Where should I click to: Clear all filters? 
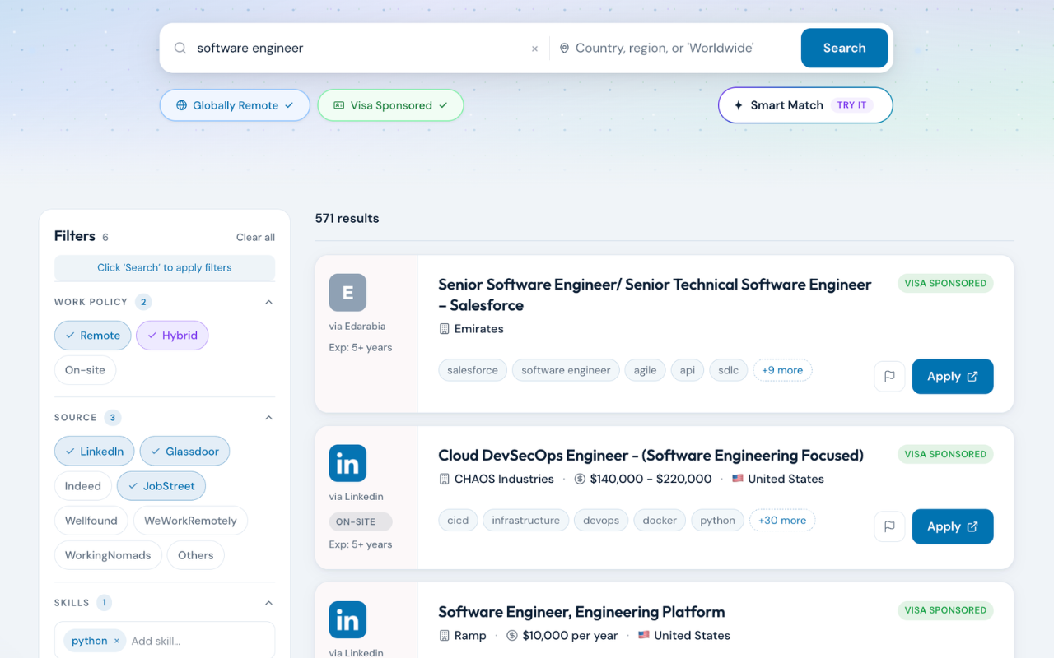click(255, 237)
